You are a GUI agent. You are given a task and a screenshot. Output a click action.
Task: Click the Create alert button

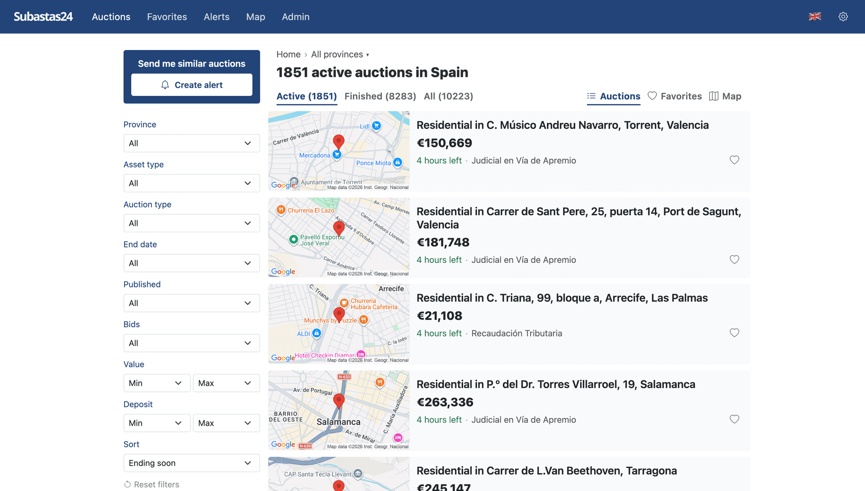click(x=191, y=85)
